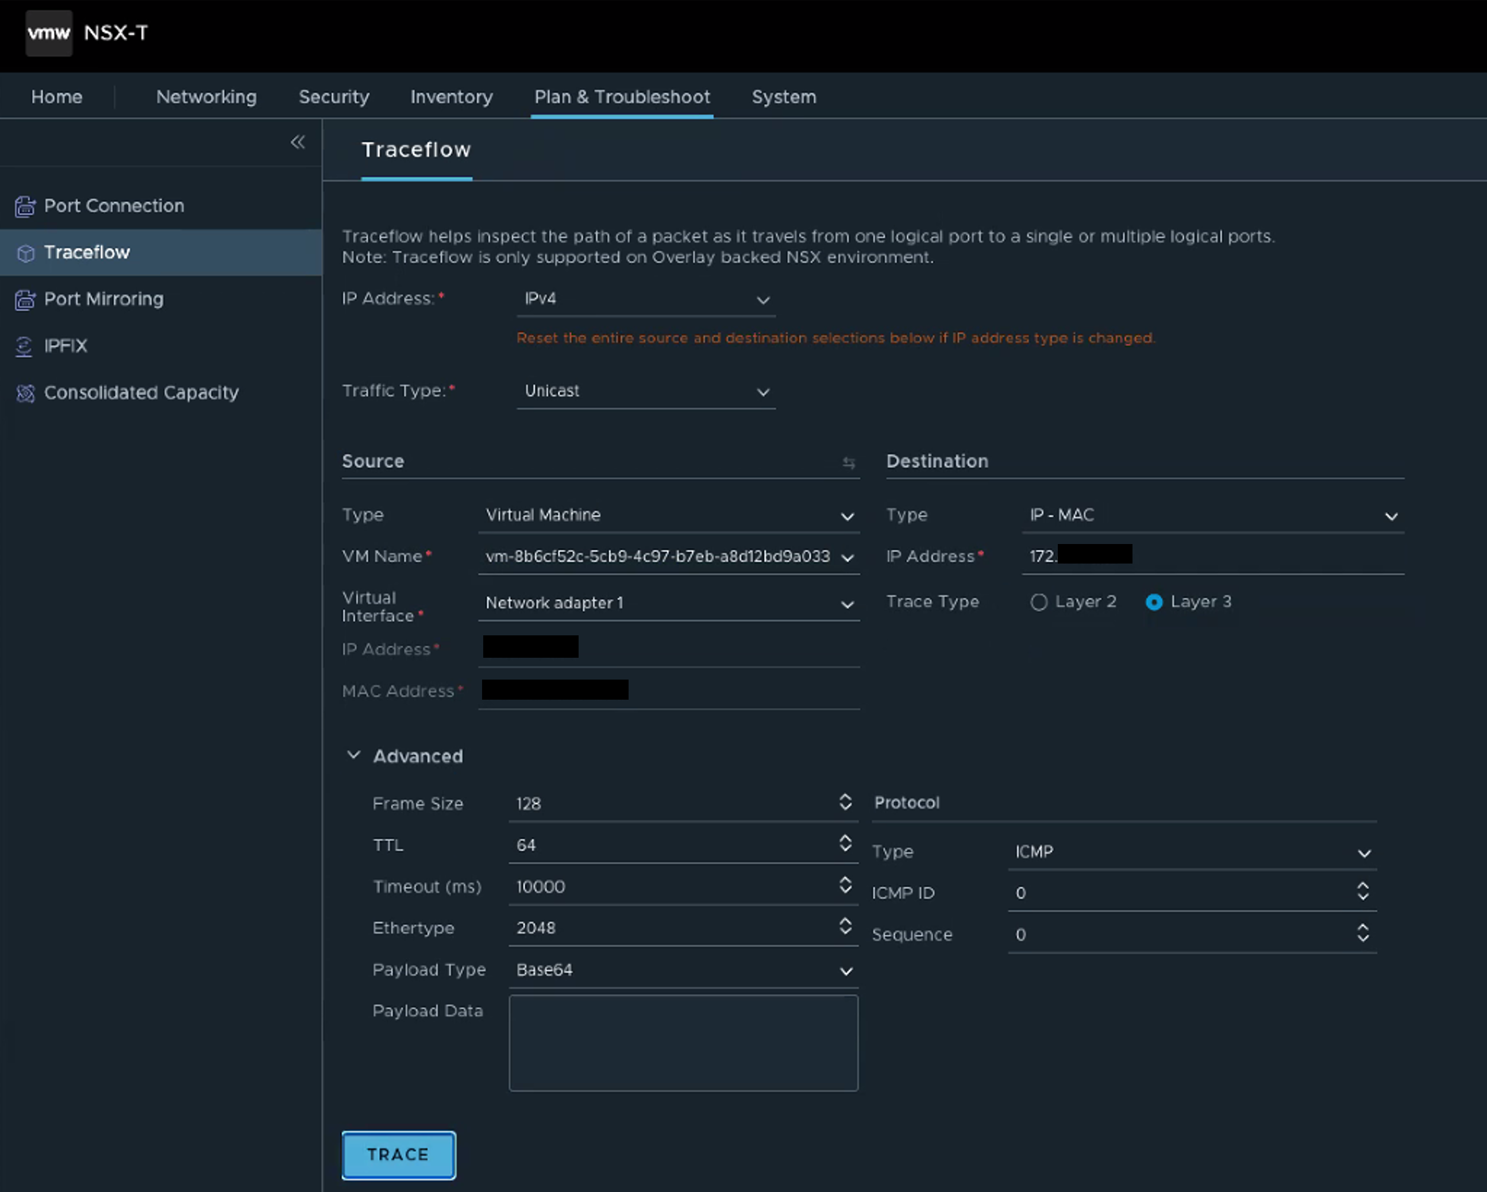
Task: Click the Frame Size value 128
Action: pyautogui.click(x=528, y=804)
